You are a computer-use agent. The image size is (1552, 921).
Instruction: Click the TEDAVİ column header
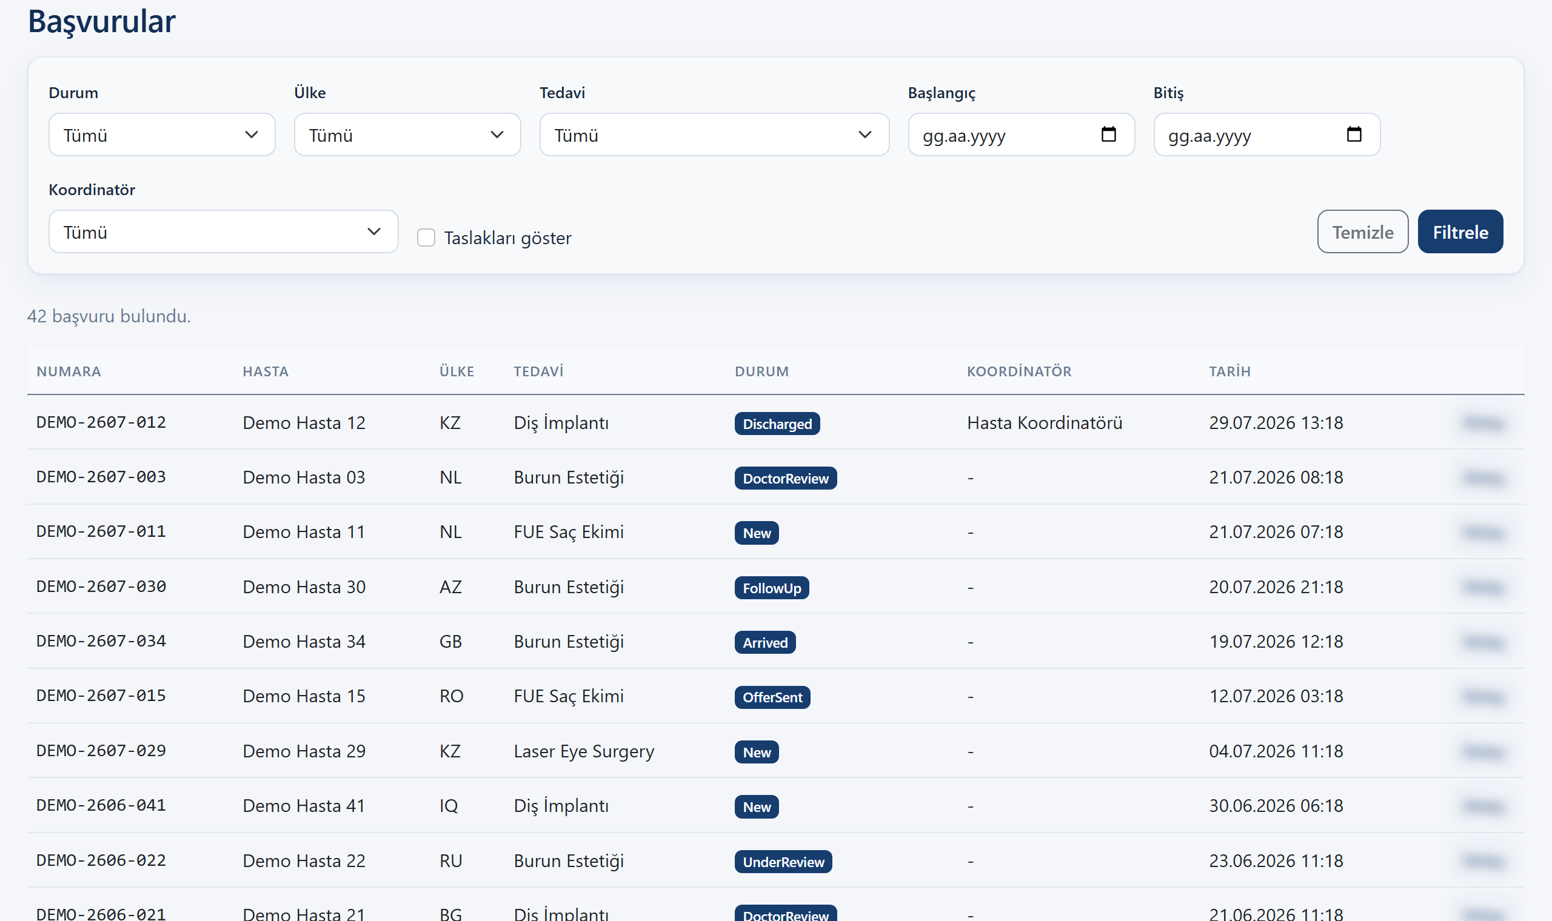(539, 371)
